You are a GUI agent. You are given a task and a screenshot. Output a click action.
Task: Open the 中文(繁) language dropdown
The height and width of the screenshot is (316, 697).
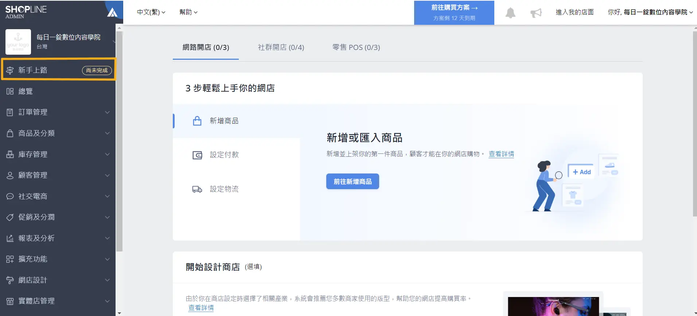coord(151,12)
